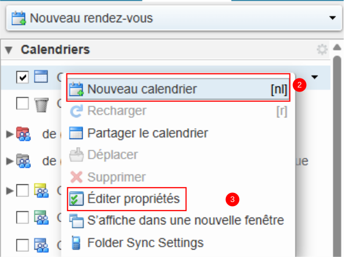The width and height of the screenshot is (344, 257).
Task: Click the Éditer propriétés checkmark icon
Action: [76, 199]
